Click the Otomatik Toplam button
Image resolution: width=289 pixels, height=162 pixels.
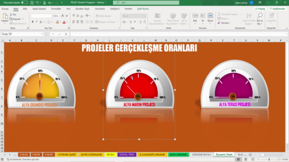229,14
